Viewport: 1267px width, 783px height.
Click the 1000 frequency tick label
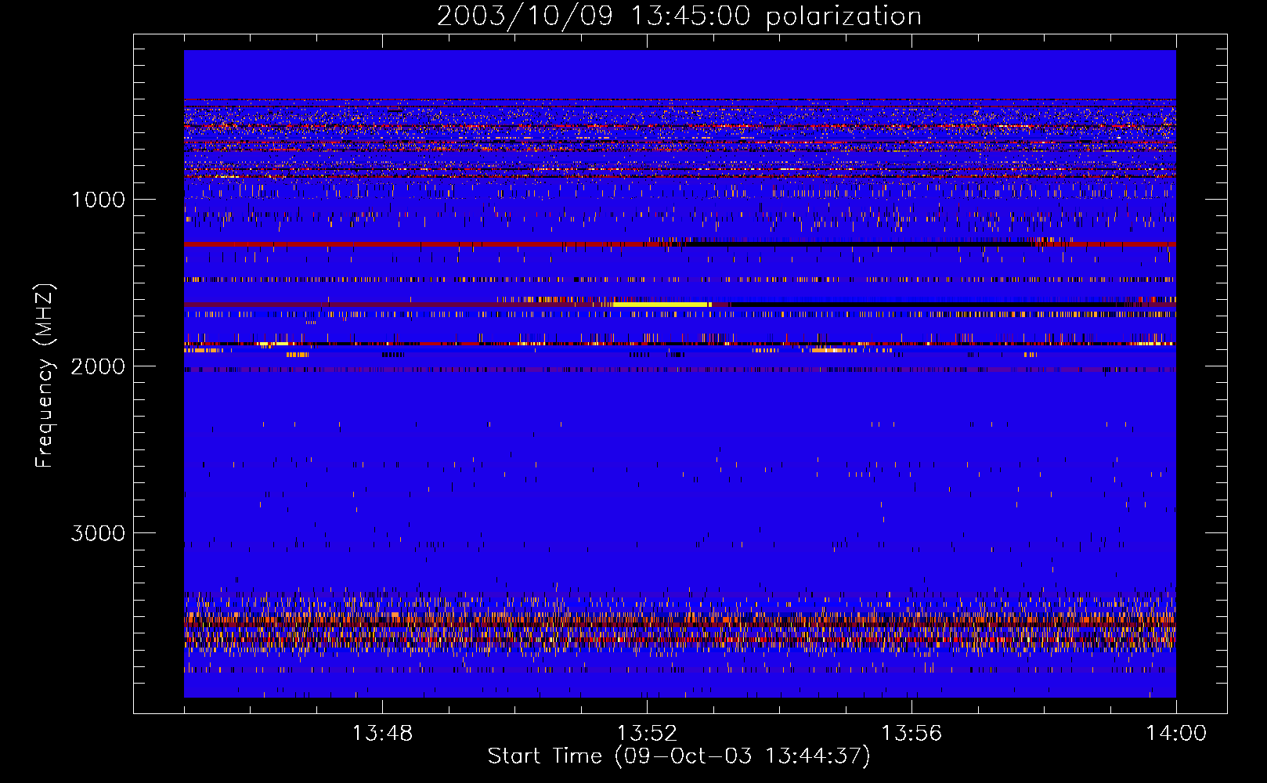tap(98, 200)
